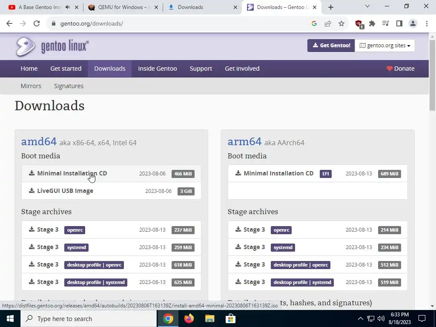The height and width of the screenshot is (327, 436).
Task: Open the Chrome profile avatar
Action: (x=413, y=24)
